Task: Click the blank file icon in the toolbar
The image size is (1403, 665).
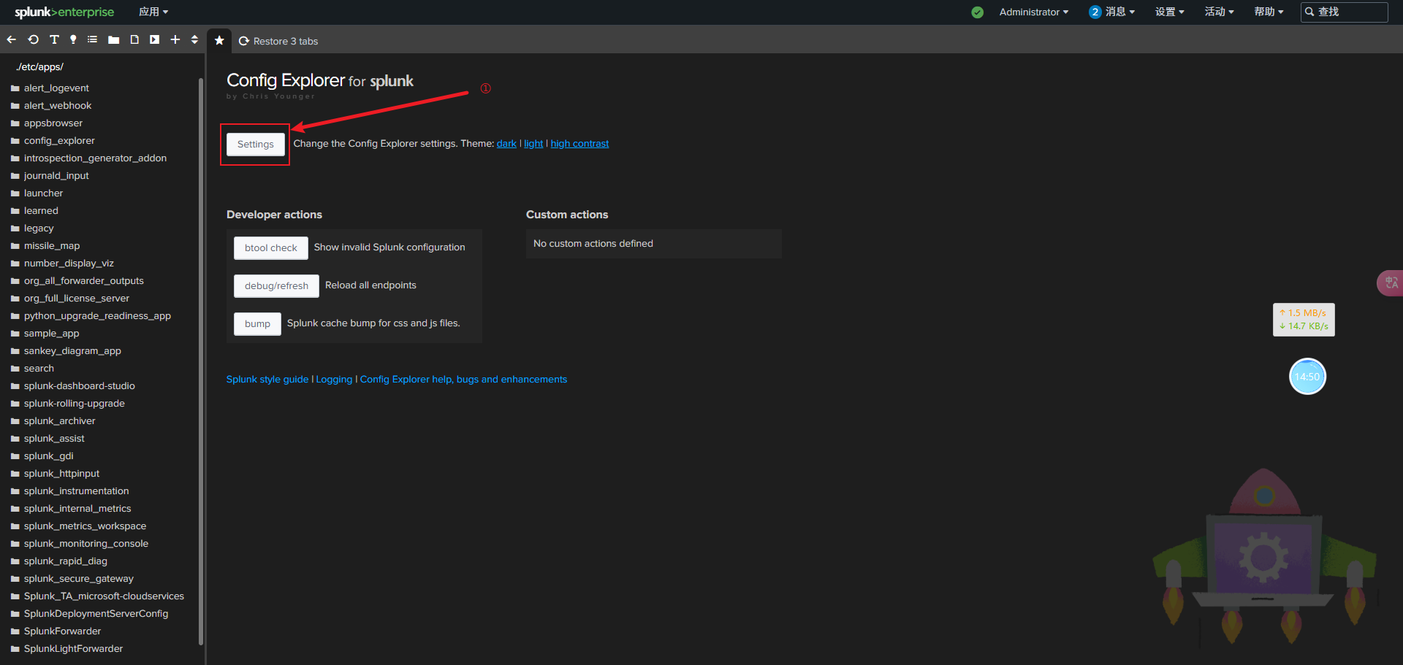Action: (x=134, y=40)
